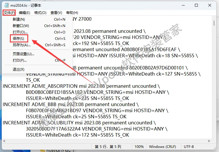
Task: Click the ck=25 SN=55855 line
Action: [76, 117]
